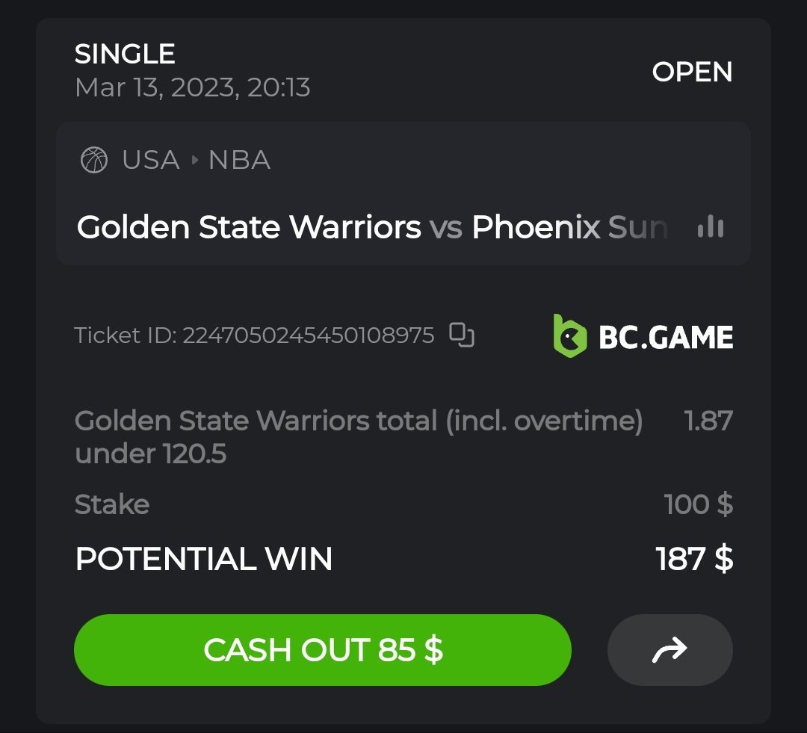Tap the Warriors total under 120.5 selection
Screen dimensions: 807x733
[359, 436]
